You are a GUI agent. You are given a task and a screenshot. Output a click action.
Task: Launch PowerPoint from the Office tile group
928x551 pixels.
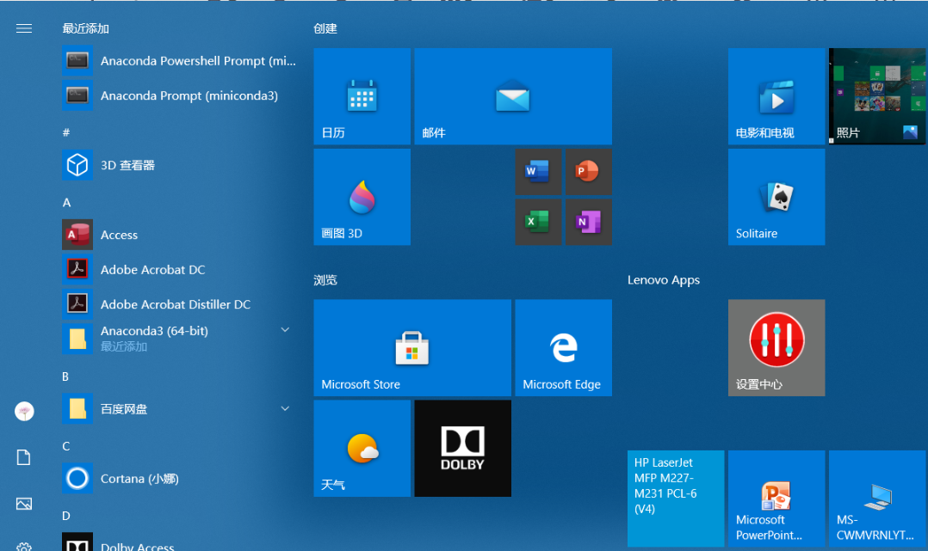(x=588, y=171)
